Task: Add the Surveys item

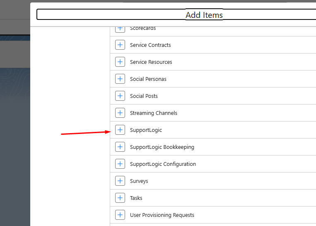Action: [x=120, y=181]
